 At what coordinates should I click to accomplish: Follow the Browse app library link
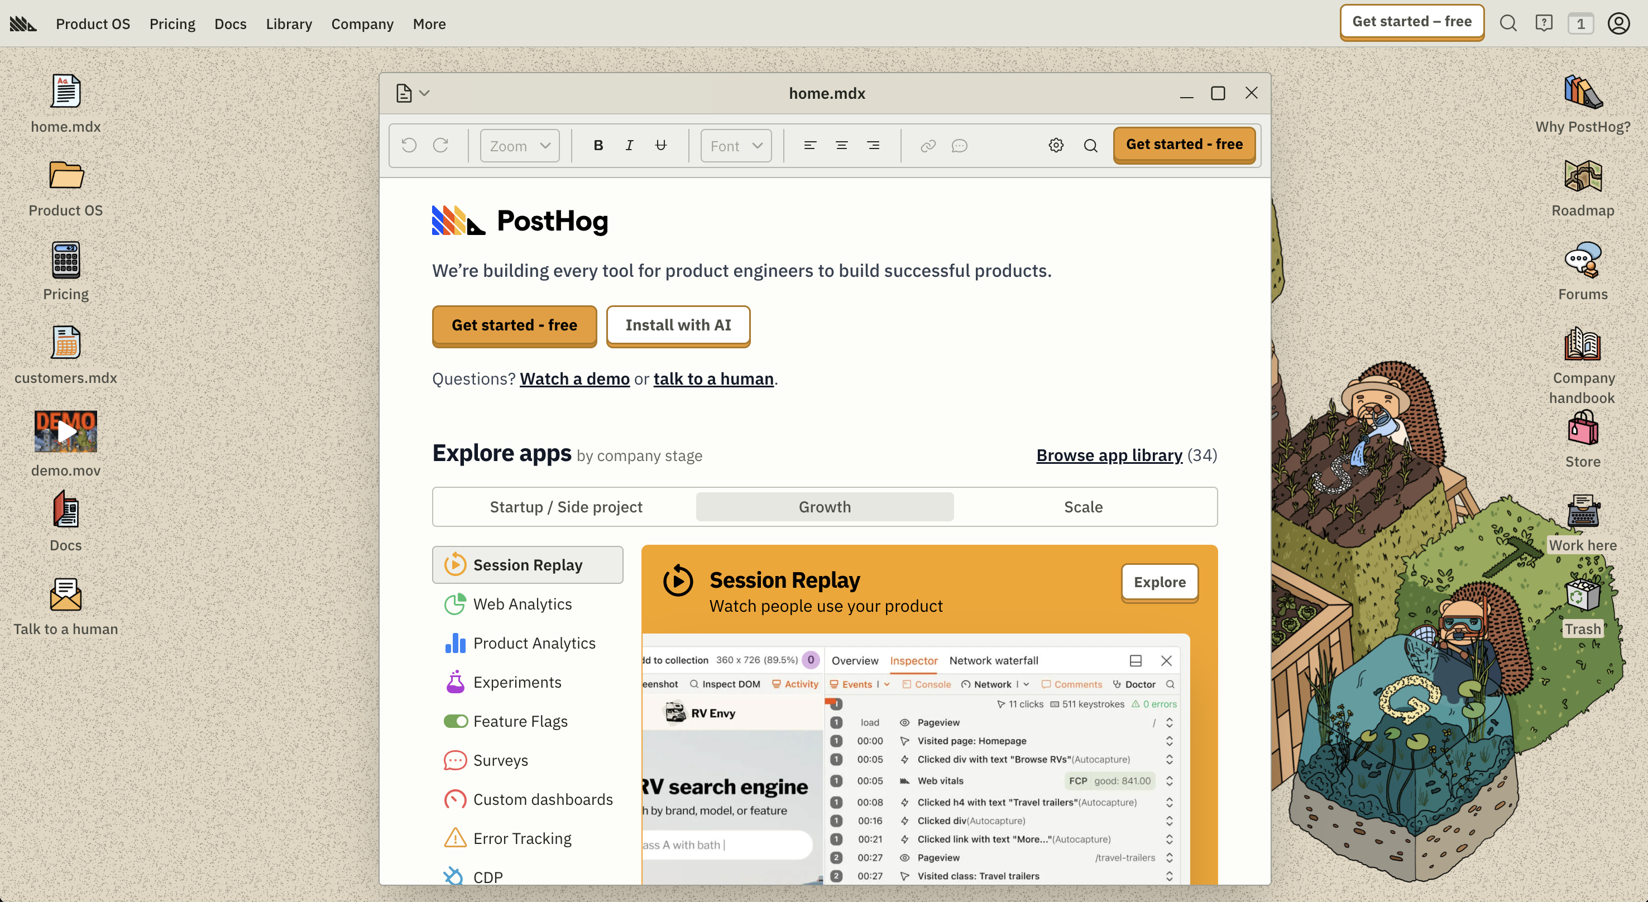(1109, 455)
